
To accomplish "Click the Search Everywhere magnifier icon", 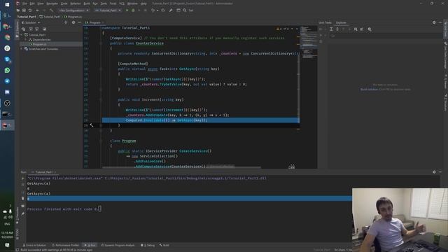I will (x=185, y=10).
